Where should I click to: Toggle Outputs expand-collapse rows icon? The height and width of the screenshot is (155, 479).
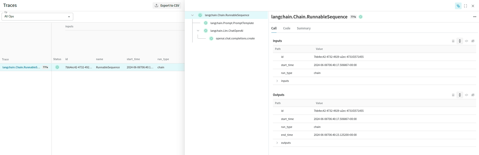[460, 95]
